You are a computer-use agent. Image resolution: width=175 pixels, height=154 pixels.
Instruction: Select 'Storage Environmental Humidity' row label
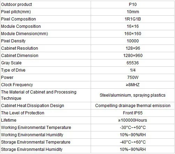pos(32,149)
